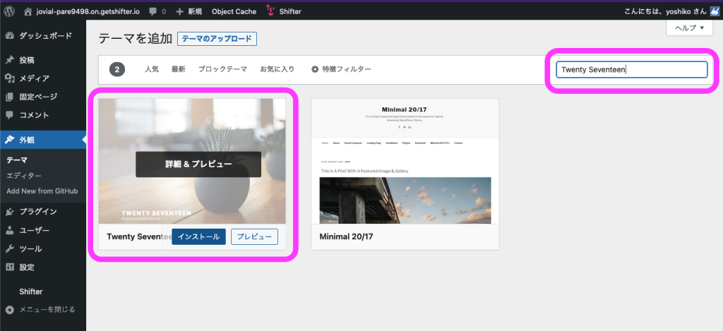The width and height of the screenshot is (723, 331).
Task: Click the results count badge 2
Action: pyautogui.click(x=117, y=70)
